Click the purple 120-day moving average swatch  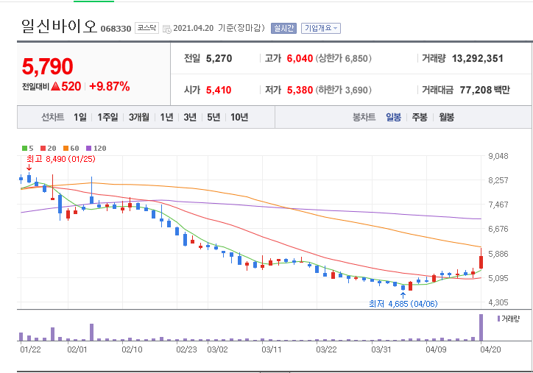(89, 148)
